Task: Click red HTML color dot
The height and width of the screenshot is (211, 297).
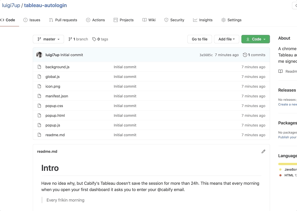Action: coord(280,175)
